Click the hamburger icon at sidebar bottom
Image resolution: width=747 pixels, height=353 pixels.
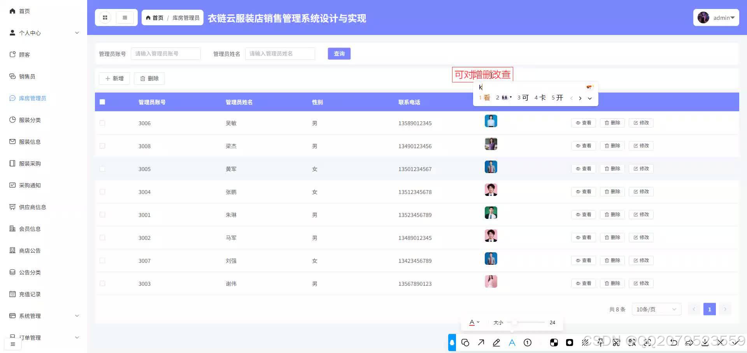(13, 344)
